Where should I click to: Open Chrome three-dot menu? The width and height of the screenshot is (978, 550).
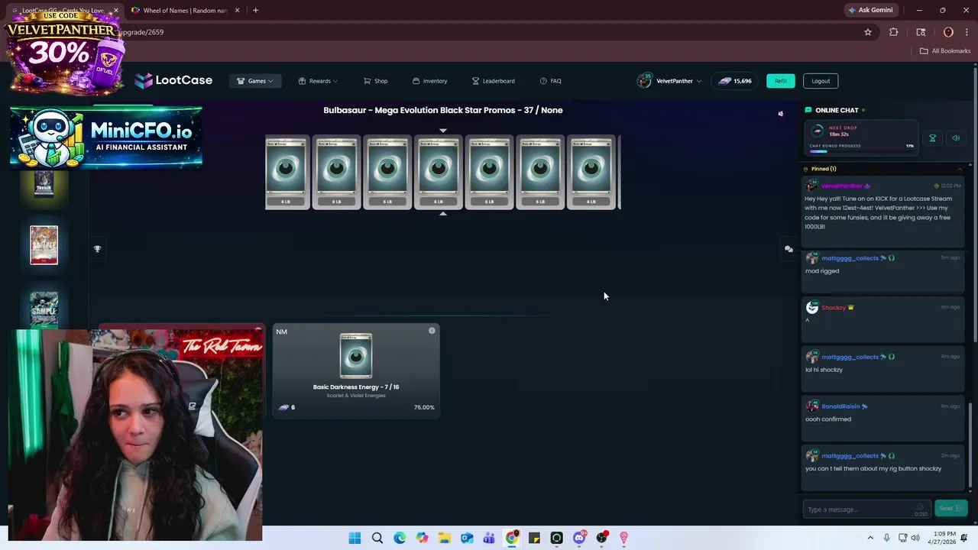(966, 32)
